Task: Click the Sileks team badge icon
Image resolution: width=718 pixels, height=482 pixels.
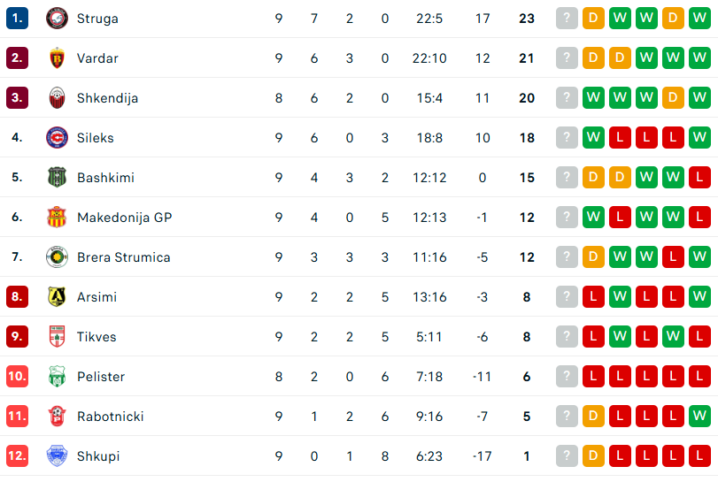Action: click(57, 138)
